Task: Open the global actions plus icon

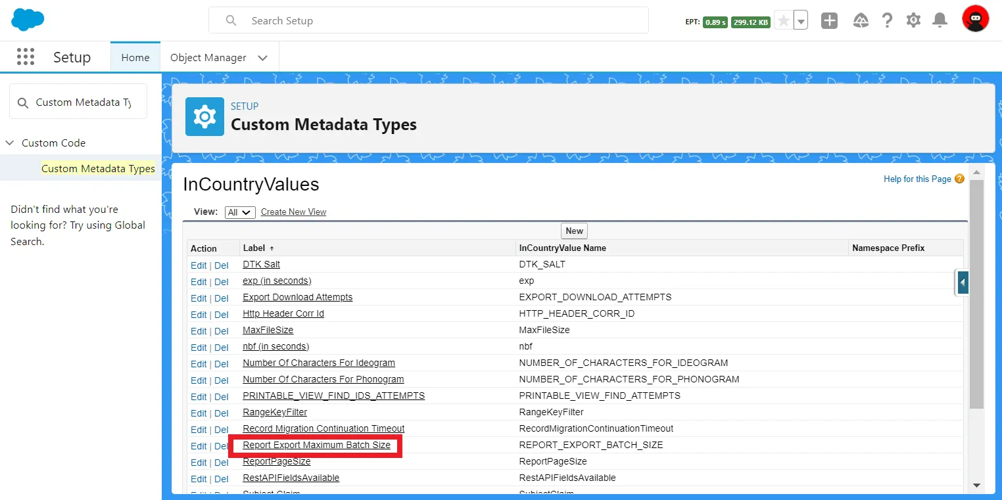Action: pos(829,21)
